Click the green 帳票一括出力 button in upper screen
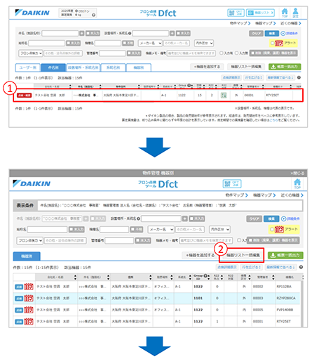 285,67
